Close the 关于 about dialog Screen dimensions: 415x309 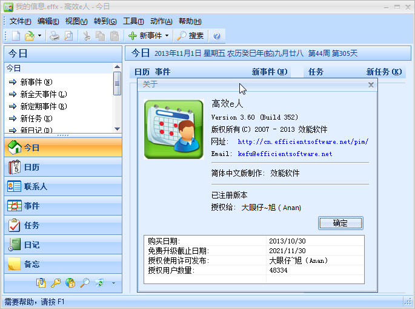(x=371, y=85)
